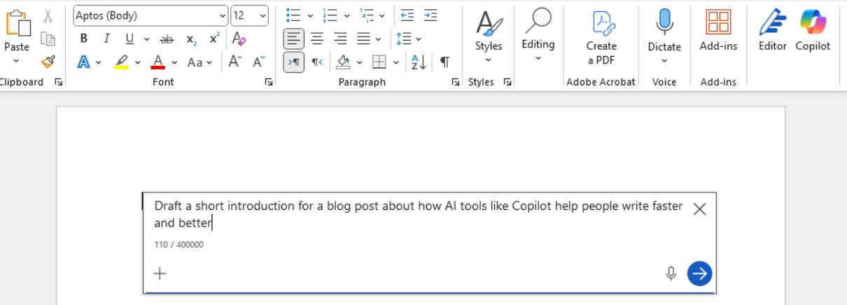The image size is (847, 305).
Task: Open Dictate options dropdown arrow
Action: pyautogui.click(x=664, y=61)
